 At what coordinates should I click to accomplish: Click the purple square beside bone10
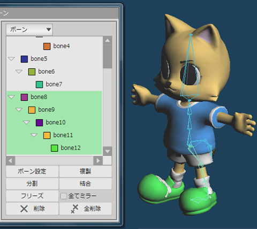(39, 123)
